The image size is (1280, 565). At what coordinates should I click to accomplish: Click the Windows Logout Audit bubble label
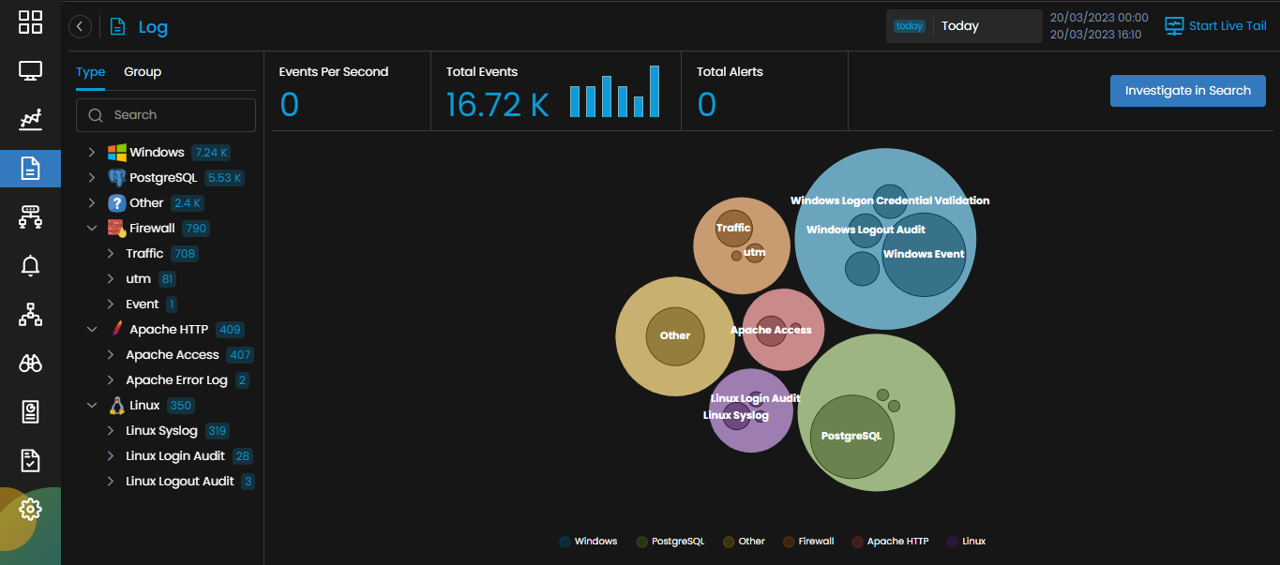pyautogui.click(x=866, y=230)
